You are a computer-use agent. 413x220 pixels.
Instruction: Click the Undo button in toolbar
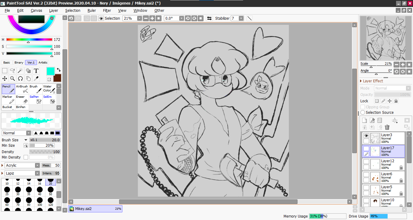coord(71,18)
